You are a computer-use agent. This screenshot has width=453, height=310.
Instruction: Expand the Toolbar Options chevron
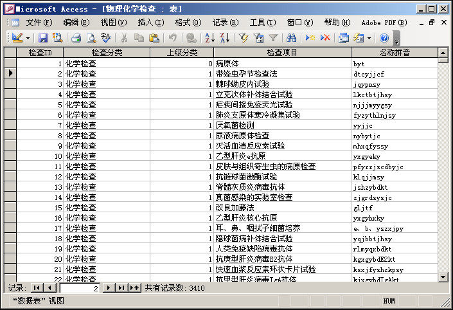coord(397,39)
